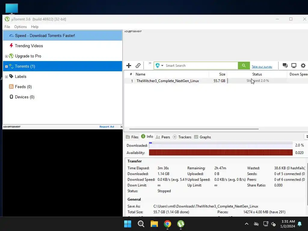The width and height of the screenshot is (308, 231).
Task: Switch to the Graphs tab
Action: 202,137
